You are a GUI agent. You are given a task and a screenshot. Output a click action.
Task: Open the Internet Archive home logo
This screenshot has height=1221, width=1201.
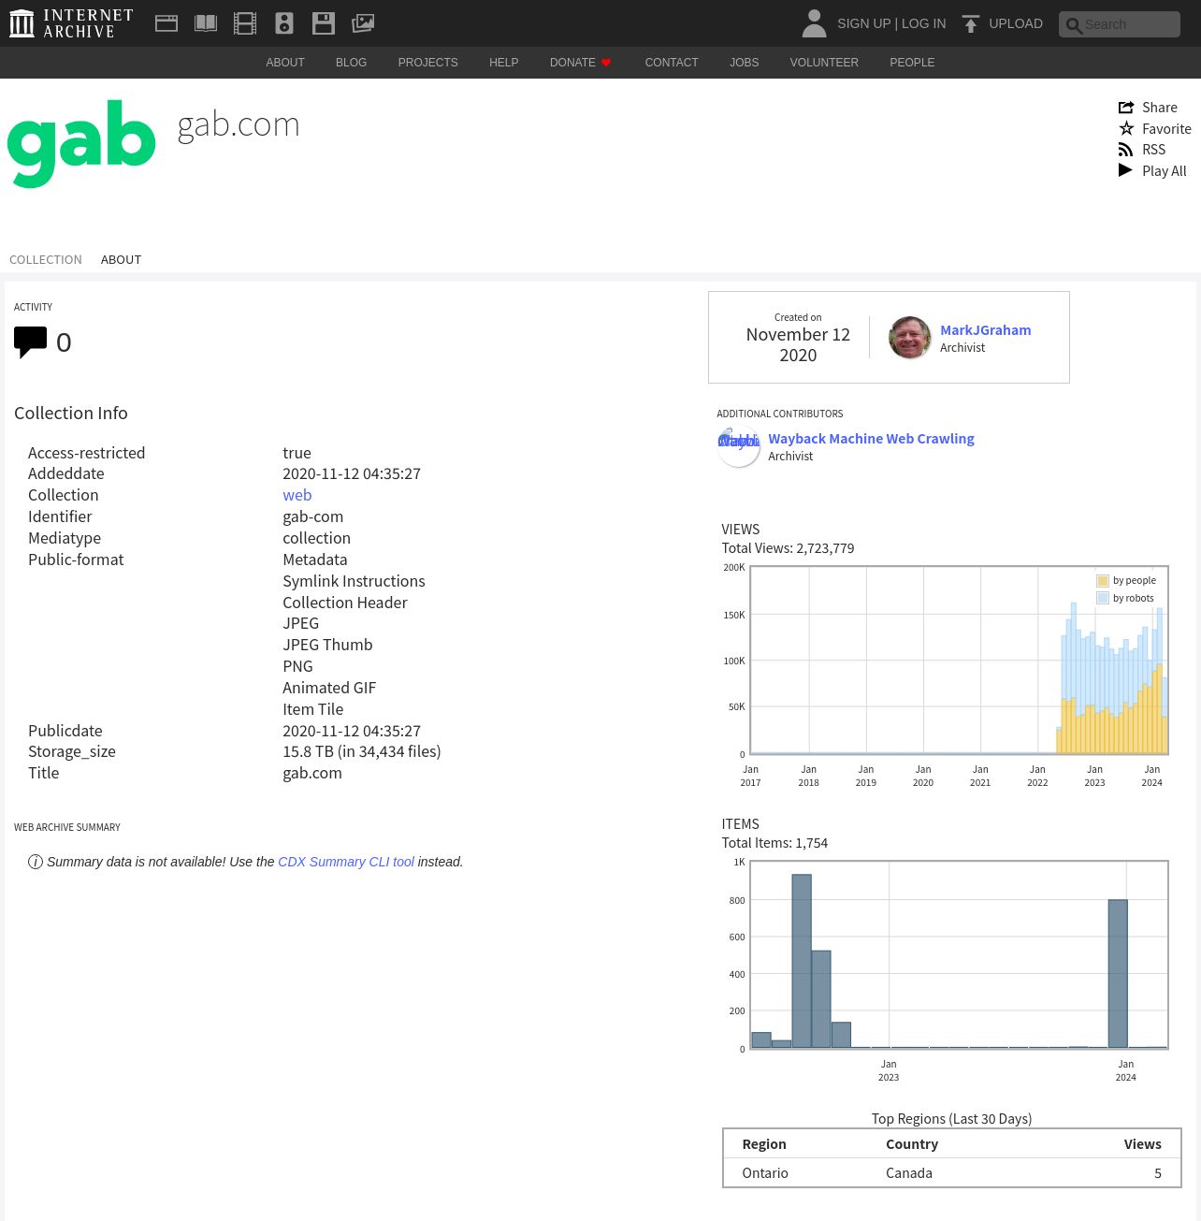[71, 23]
